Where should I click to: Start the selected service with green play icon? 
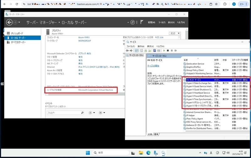click(164, 51)
